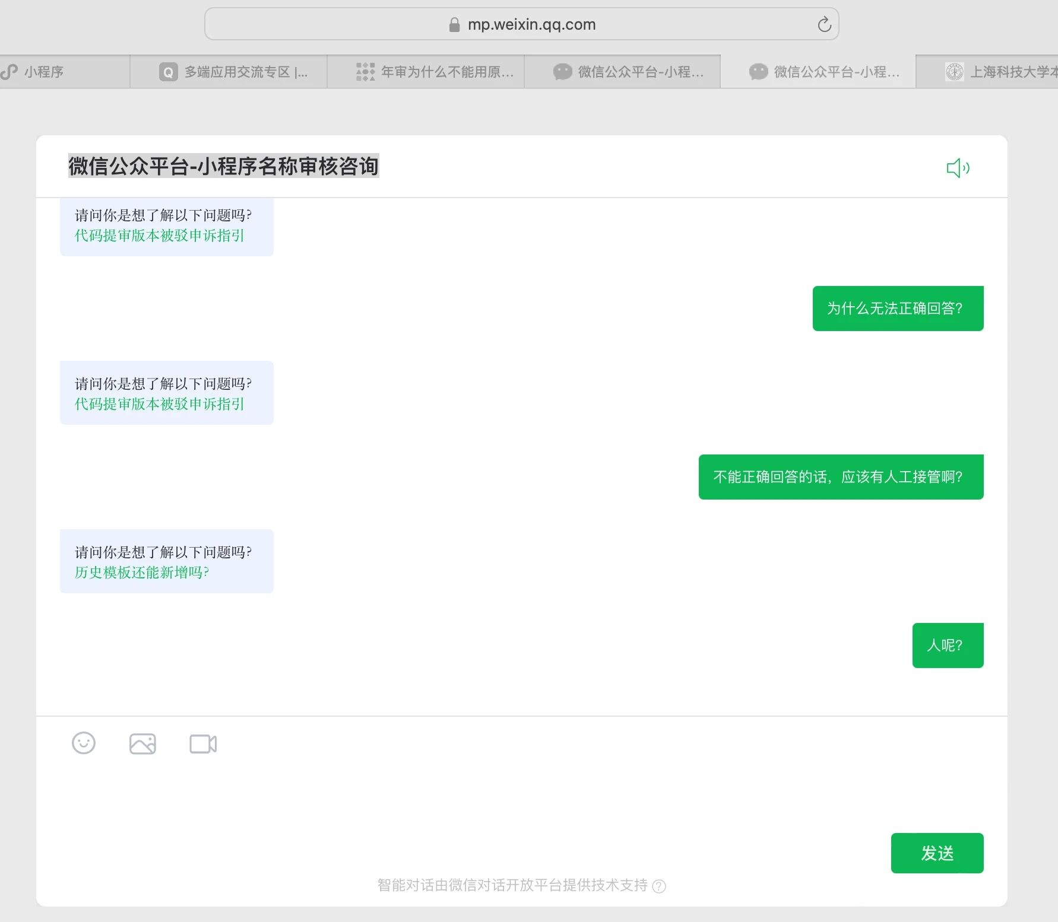Click 请问你是想了解以下问题吗? above the 历史模板还能新增吗? link
The image size is (1058, 922).
(163, 552)
